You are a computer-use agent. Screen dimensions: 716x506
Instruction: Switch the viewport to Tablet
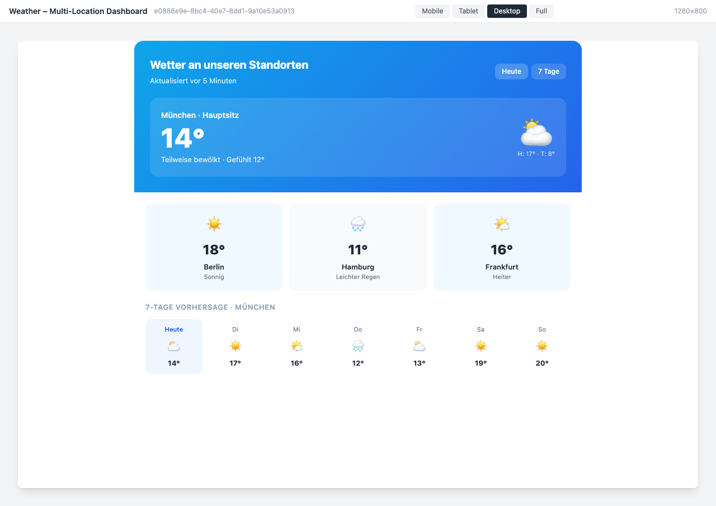pos(468,11)
